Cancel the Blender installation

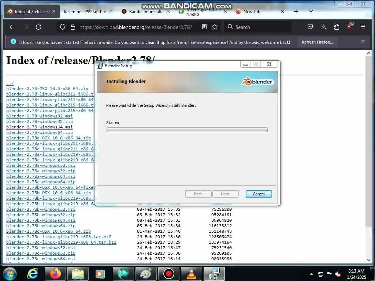point(259,194)
